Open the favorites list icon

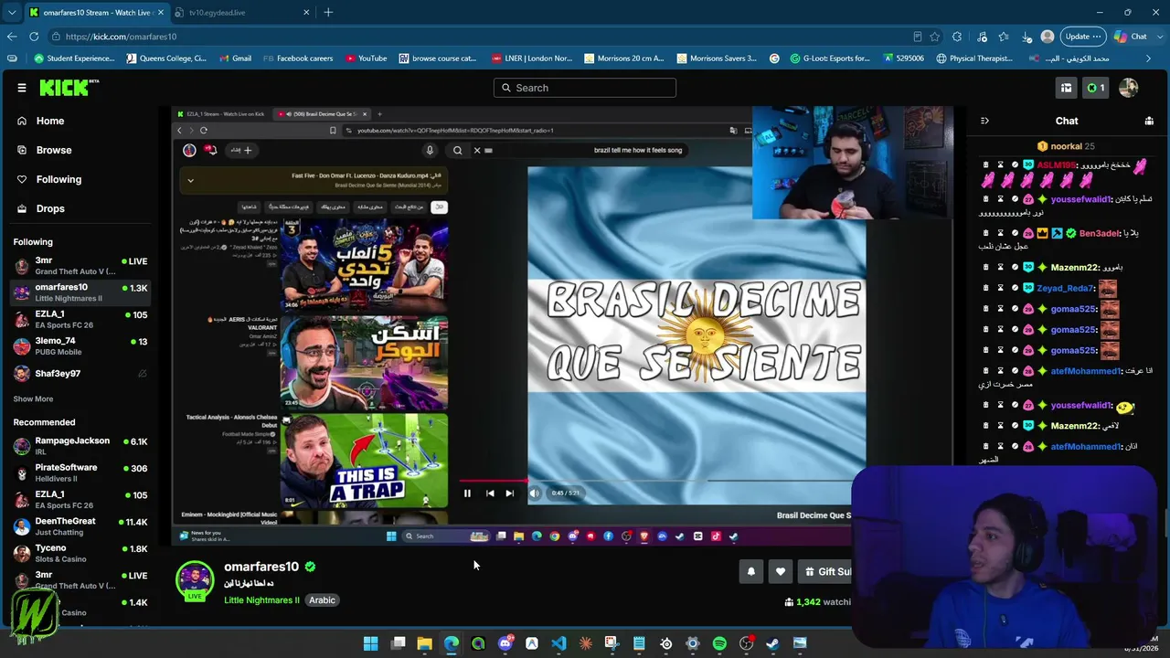click(x=1004, y=37)
